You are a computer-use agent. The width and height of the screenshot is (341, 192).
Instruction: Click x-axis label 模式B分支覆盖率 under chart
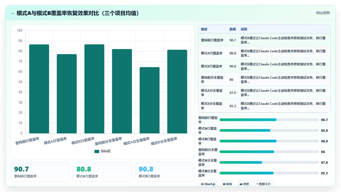point(164,141)
